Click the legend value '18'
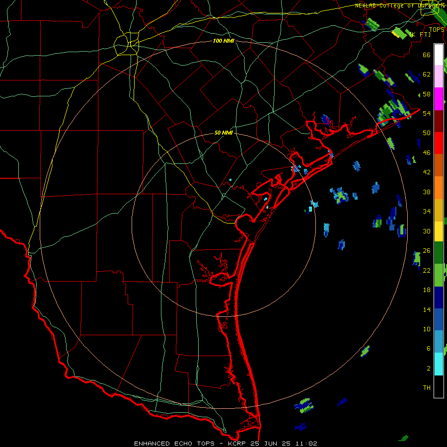The image size is (447, 447). click(x=427, y=290)
